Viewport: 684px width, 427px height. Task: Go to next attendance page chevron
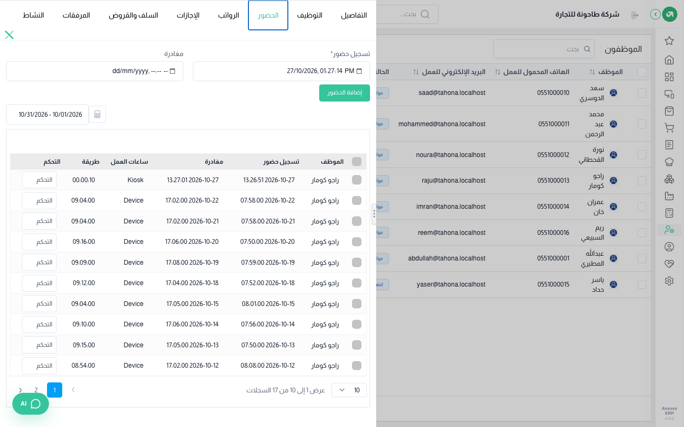[20, 390]
